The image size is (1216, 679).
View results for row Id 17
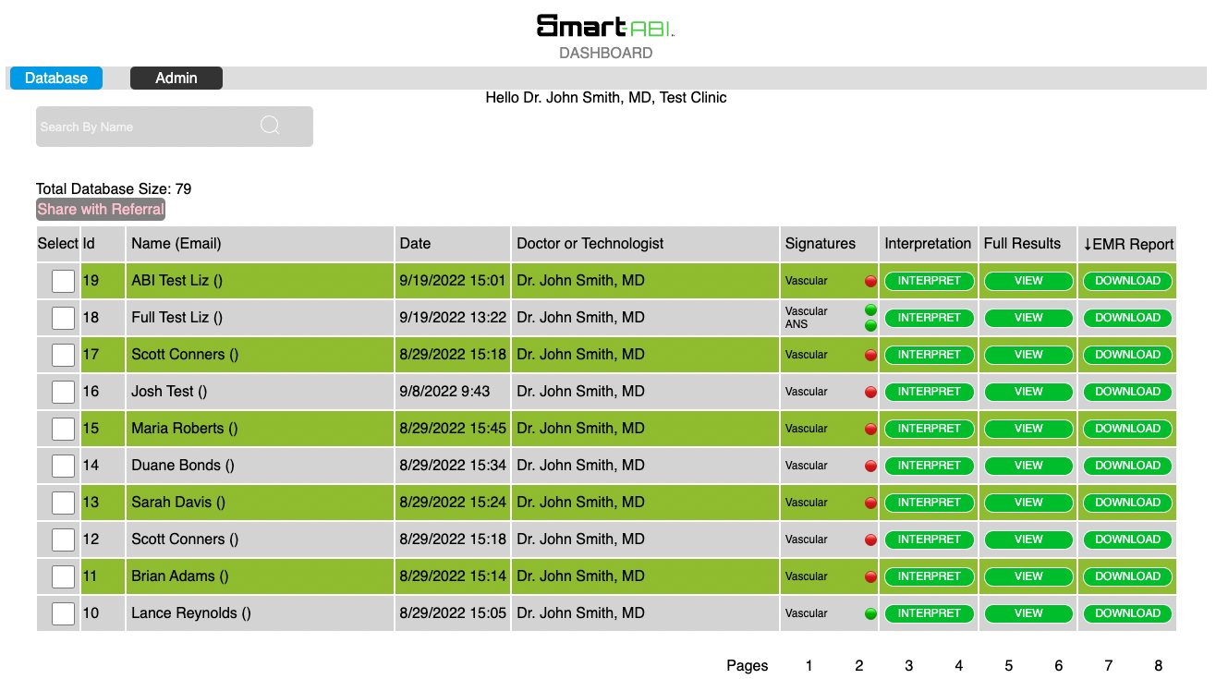coord(1028,355)
